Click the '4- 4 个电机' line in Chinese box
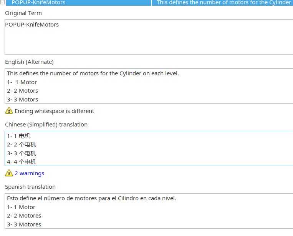Screen dimensions: 293x236 pos(22,162)
